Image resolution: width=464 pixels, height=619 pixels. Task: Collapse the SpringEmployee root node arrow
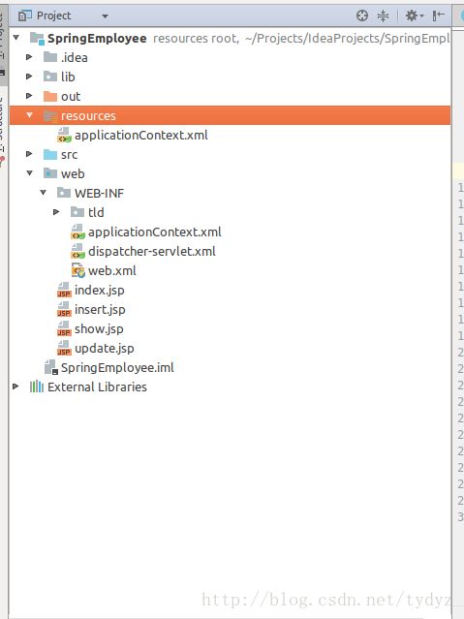(16, 38)
